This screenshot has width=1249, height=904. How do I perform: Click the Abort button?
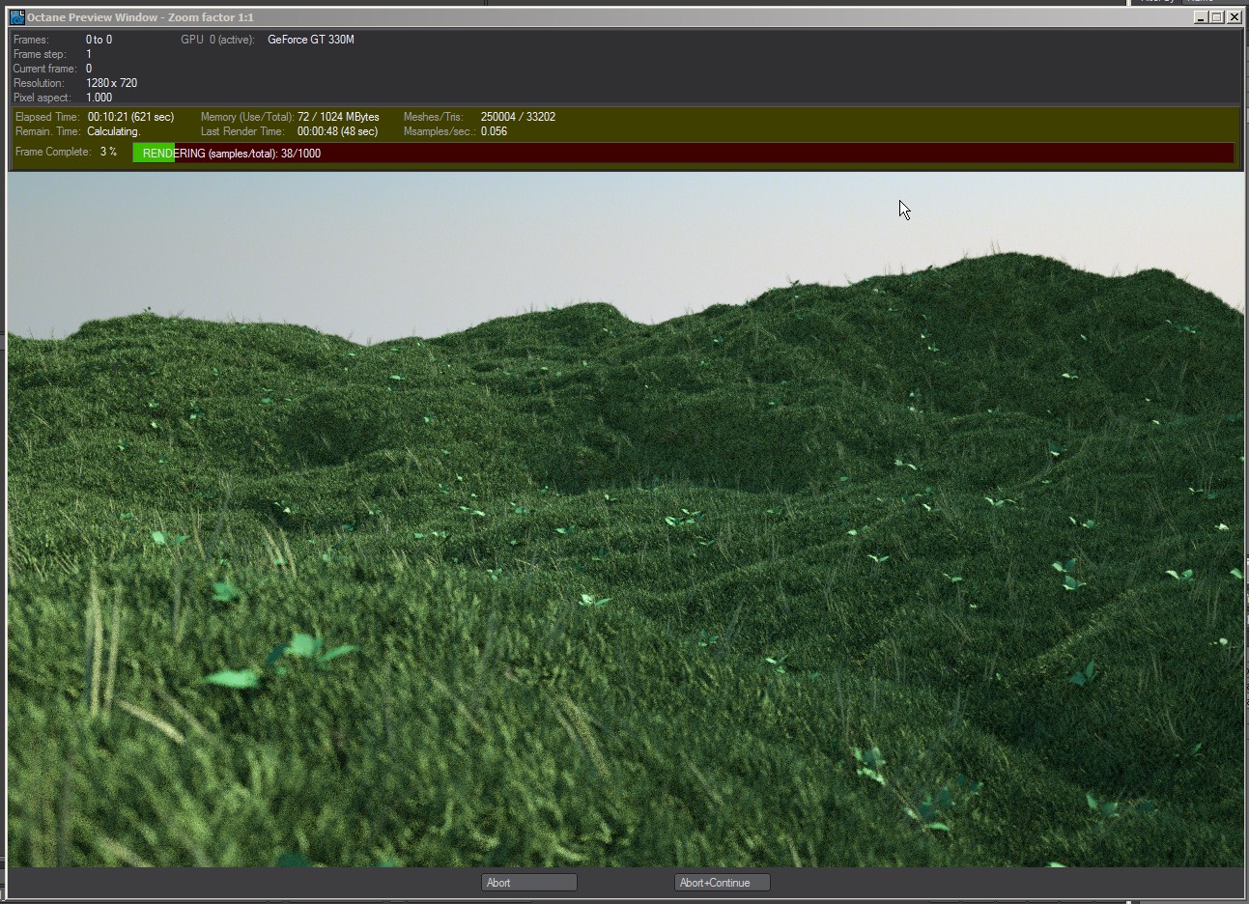[x=528, y=883]
